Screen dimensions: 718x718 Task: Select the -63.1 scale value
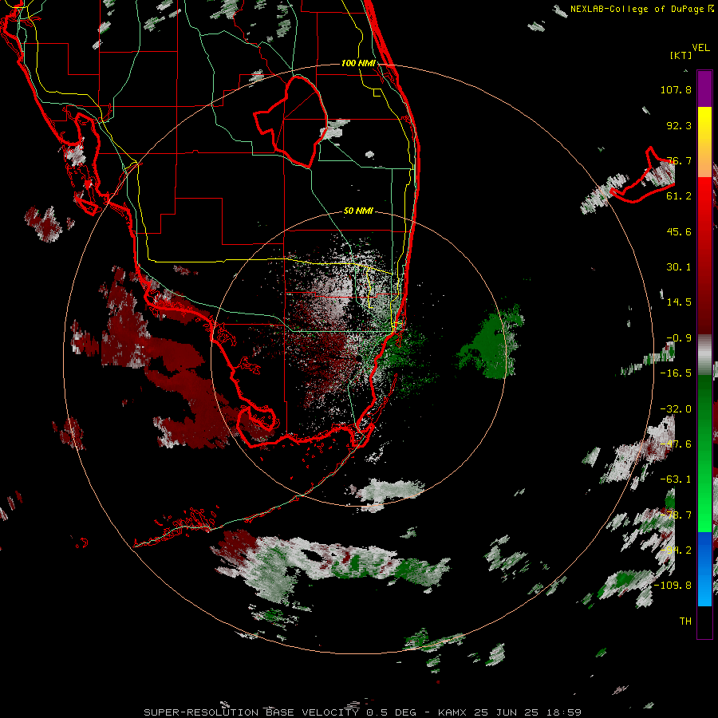point(676,479)
